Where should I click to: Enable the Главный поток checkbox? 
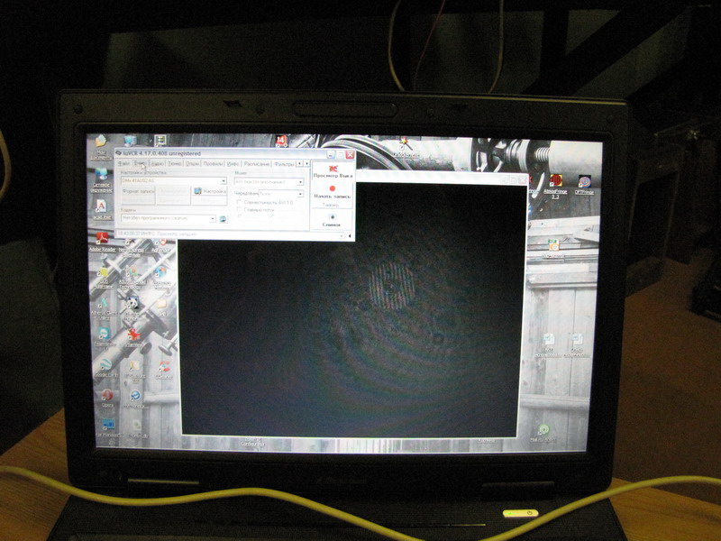[x=239, y=210]
